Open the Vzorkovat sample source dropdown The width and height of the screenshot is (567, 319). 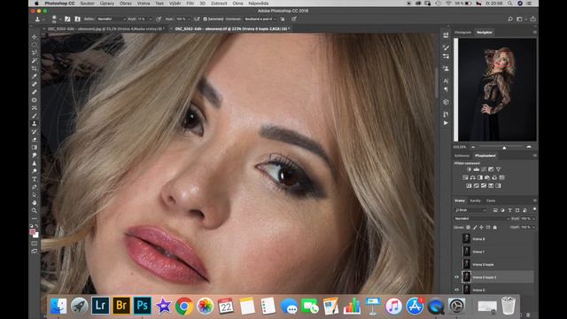tap(260, 19)
